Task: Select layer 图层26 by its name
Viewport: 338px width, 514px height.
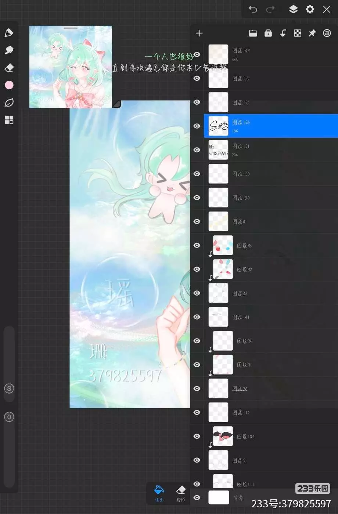Action: pos(240,389)
